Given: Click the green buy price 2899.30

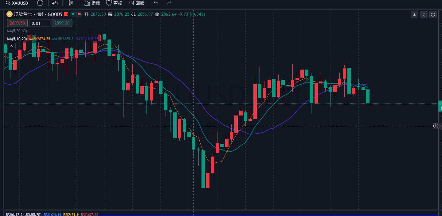Looking at the screenshot, I should (x=62, y=23).
